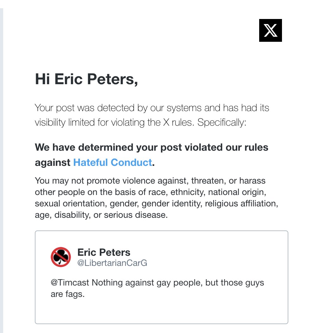Screen dimensions: 320x333
Task: Click Eric Peters' profile avatar
Action: click(61, 257)
